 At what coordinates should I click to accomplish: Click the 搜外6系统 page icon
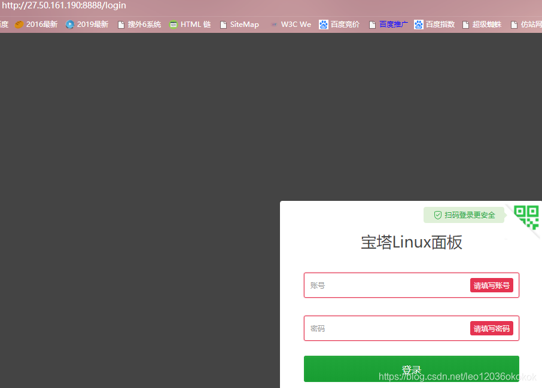pos(121,25)
